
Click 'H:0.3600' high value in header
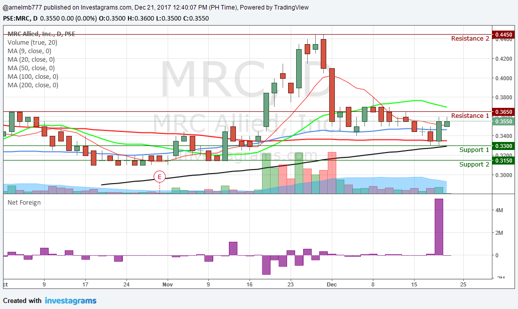[x=141, y=19]
